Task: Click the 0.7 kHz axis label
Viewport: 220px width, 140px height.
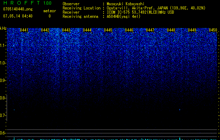Action: click(x=3, y=115)
